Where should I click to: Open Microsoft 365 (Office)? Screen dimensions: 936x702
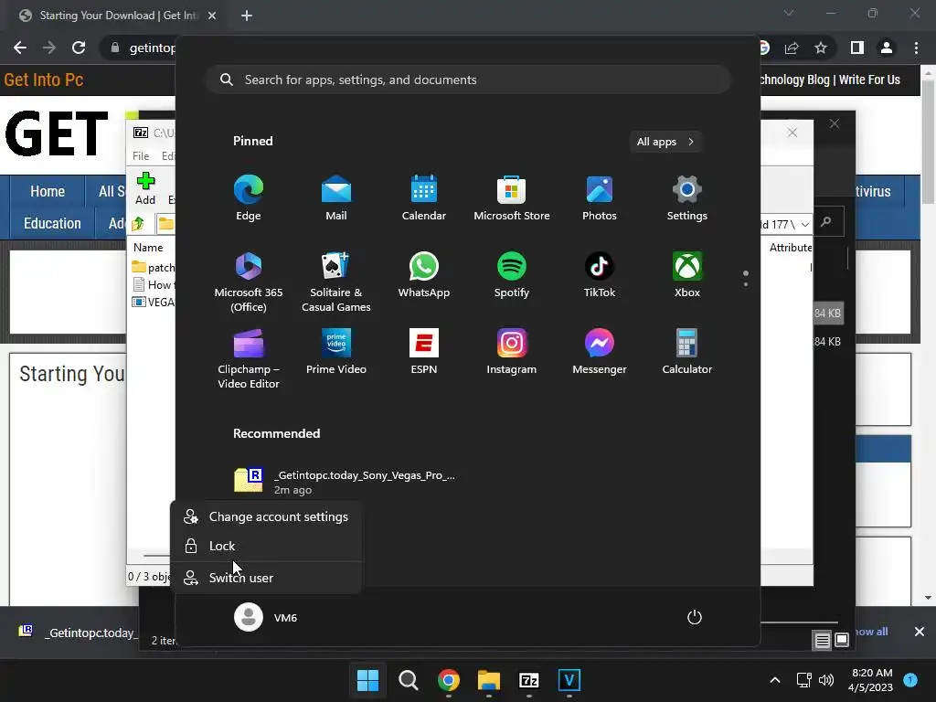(249, 282)
